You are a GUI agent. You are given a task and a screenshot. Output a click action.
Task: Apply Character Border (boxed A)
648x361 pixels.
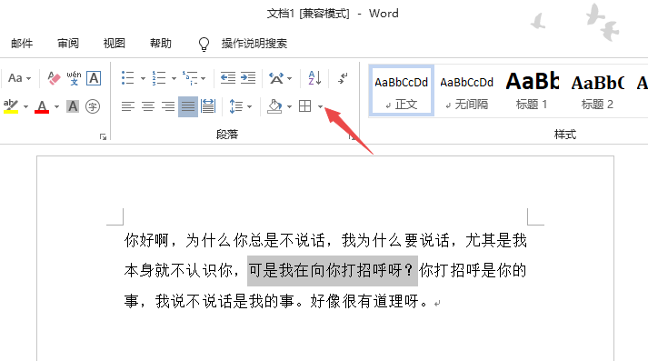94,78
